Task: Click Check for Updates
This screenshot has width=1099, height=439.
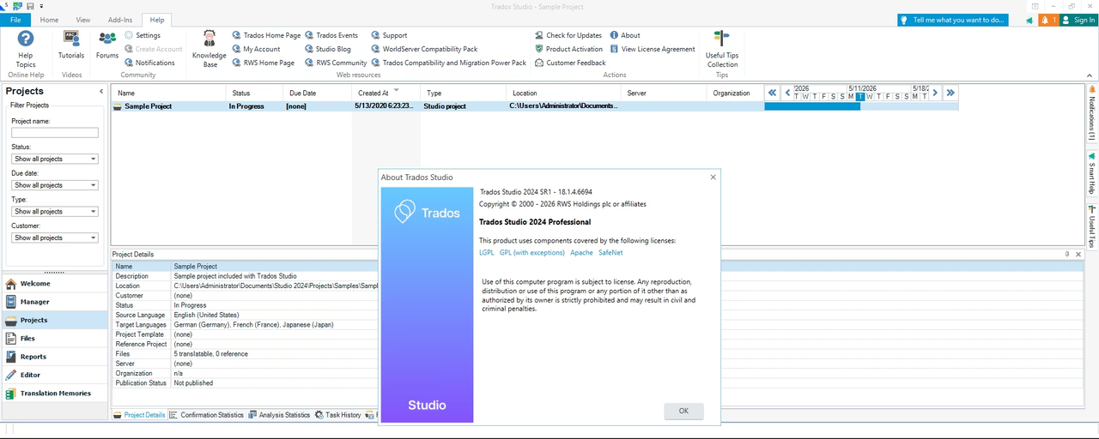Action: (568, 35)
